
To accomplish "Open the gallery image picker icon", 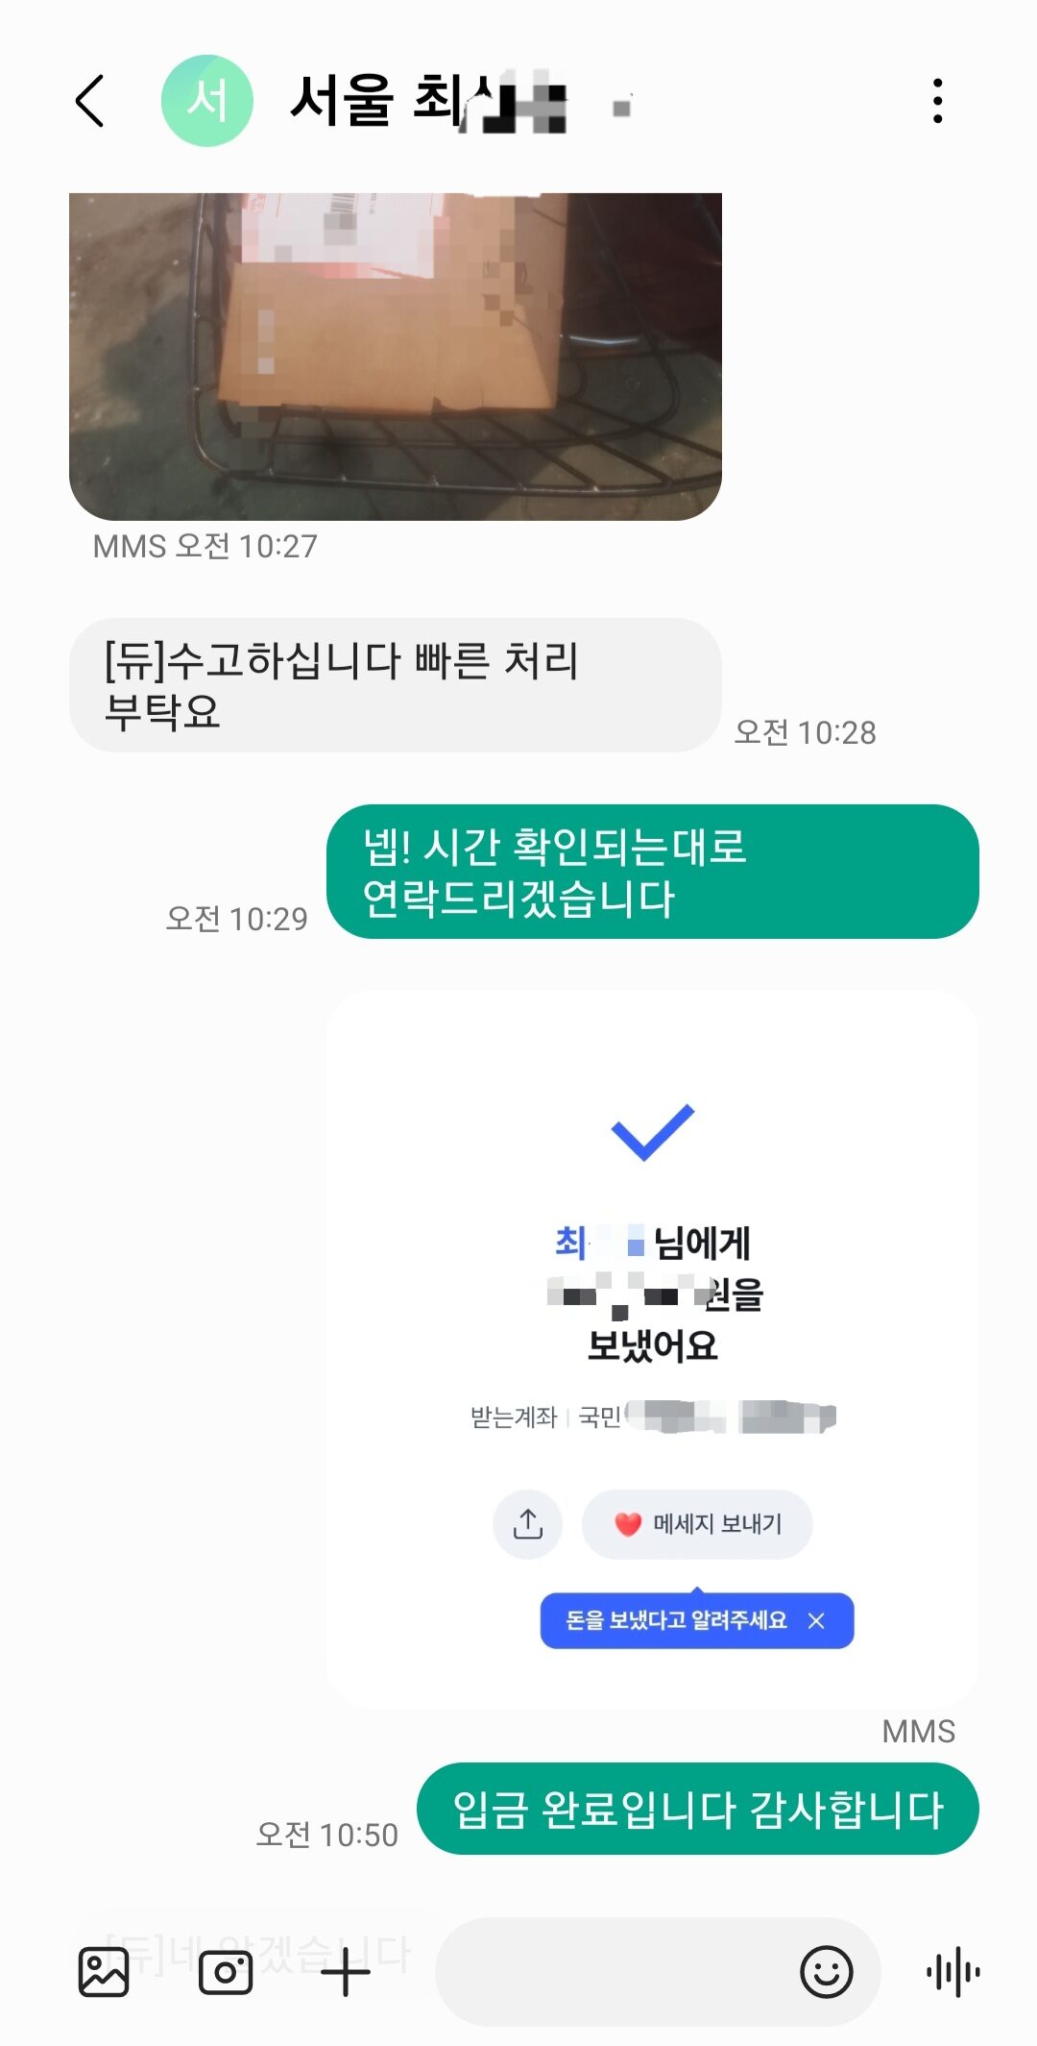I will tap(103, 1972).
